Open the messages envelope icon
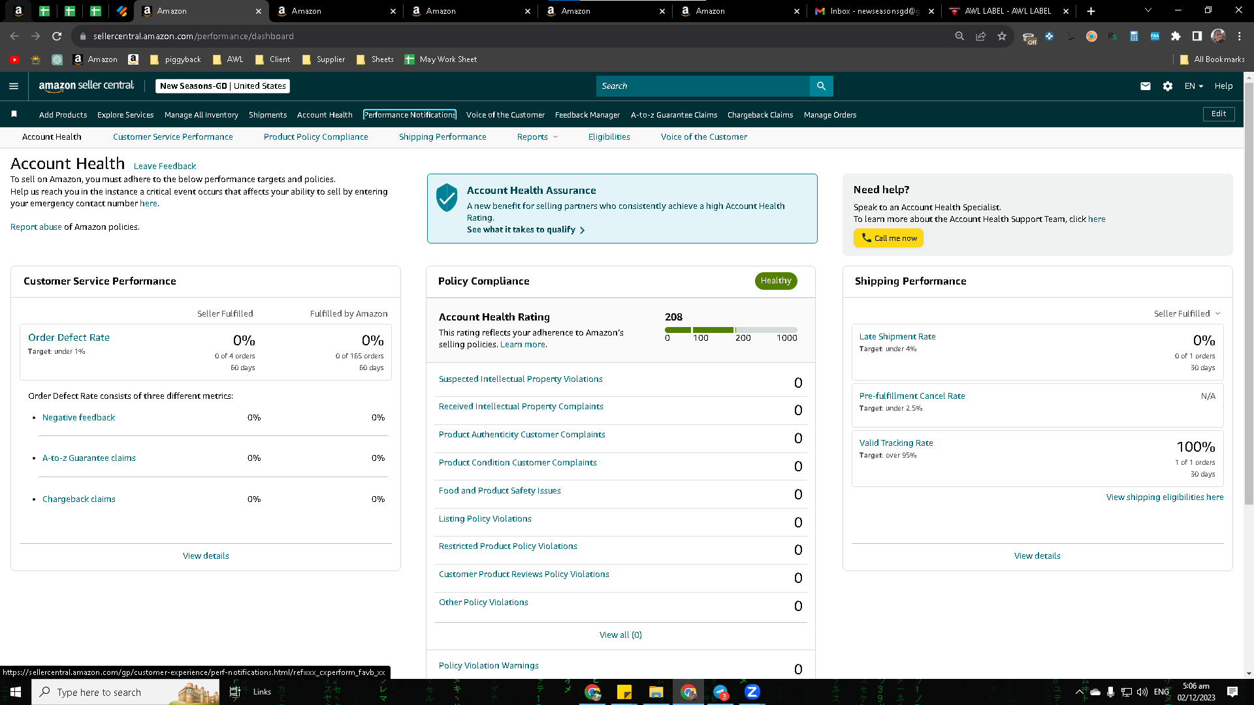This screenshot has height=705, width=1254. pyautogui.click(x=1146, y=86)
